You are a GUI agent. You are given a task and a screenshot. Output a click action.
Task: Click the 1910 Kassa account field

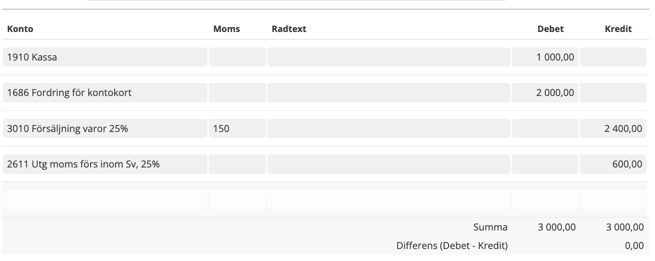105,57
